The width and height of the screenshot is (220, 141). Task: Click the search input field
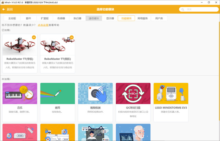(199, 9)
